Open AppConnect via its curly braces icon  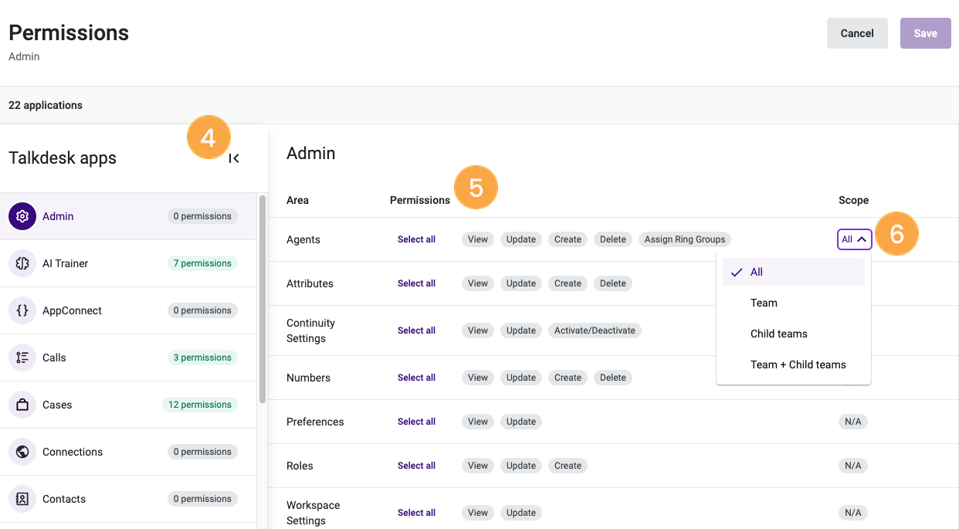click(x=22, y=310)
